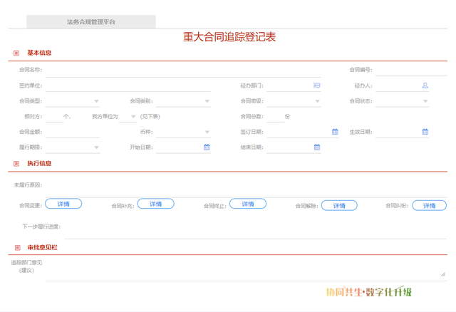This screenshot has width=456, height=312.
Task: Click the 经办人 person selector icon
Action: click(425, 85)
